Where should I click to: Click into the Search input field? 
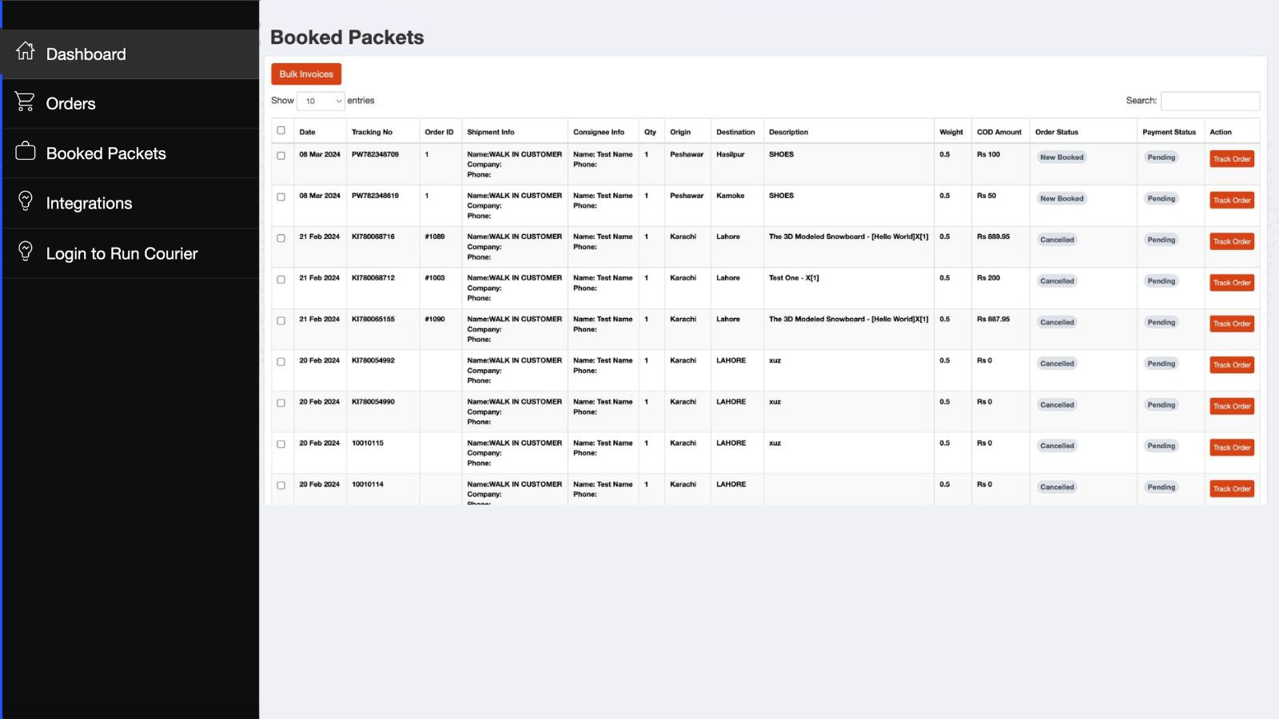pos(1209,101)
